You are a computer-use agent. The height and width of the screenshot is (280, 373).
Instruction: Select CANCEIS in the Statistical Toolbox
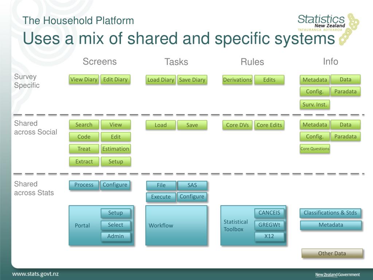point(269,213)
